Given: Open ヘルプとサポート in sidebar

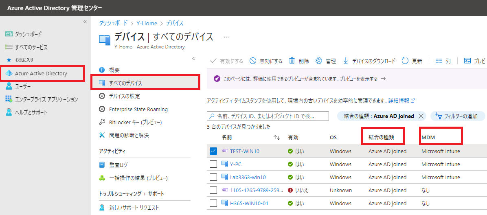Looking at the screenshot, I should point(31,112).
